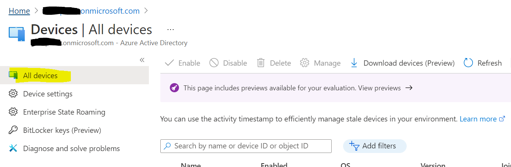Click the external link icon after Learn more
This screenshot has height=167, width=511.
click(502, 119)
